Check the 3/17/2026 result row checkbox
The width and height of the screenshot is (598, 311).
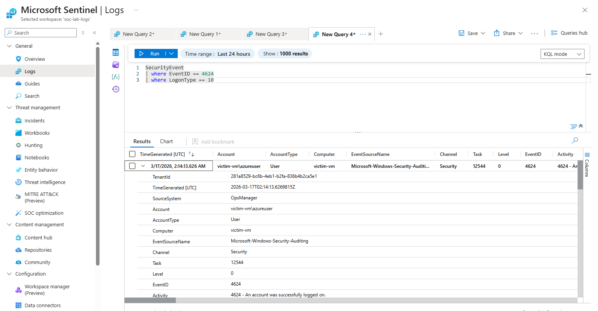[132, 166]
